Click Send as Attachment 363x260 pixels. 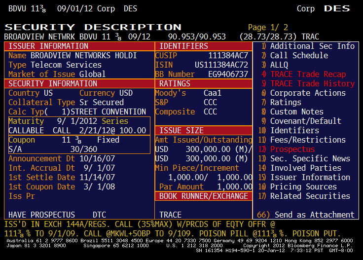(306, 215)
